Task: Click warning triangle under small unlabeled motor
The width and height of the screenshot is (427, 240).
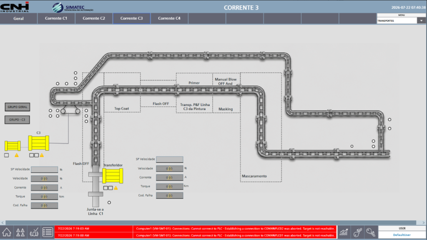Action: (17, 155)
